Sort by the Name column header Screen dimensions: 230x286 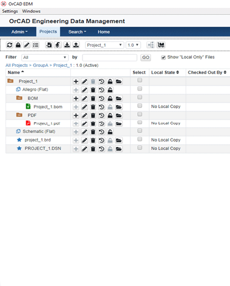click(x=16, y=72)
